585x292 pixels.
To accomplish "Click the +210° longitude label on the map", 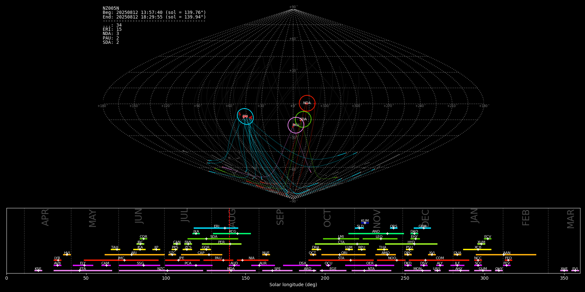I will (451, 106).
